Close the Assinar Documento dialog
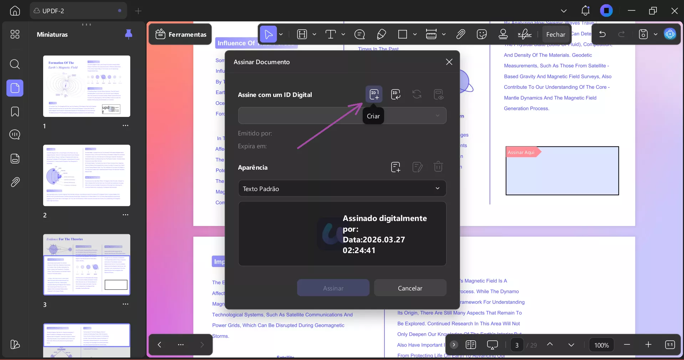684x360 pixels. coord(449,62)
